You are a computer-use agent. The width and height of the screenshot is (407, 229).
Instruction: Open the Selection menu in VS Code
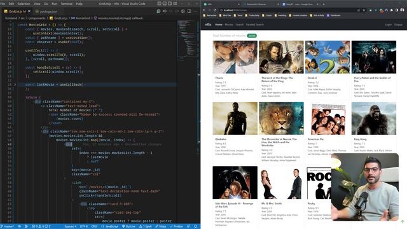tap(24, 4)
